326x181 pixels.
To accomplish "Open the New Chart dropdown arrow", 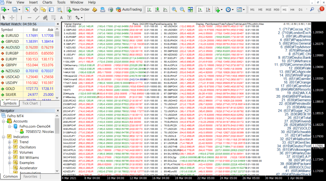I will (8, 10).
